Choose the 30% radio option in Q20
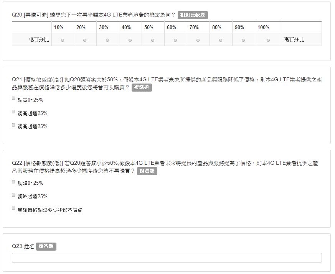The height and width of the screenshot is (274, 335). pos(107,40)
